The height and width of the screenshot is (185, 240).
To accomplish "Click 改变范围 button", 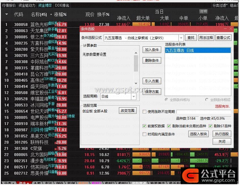I will [128, 110].
